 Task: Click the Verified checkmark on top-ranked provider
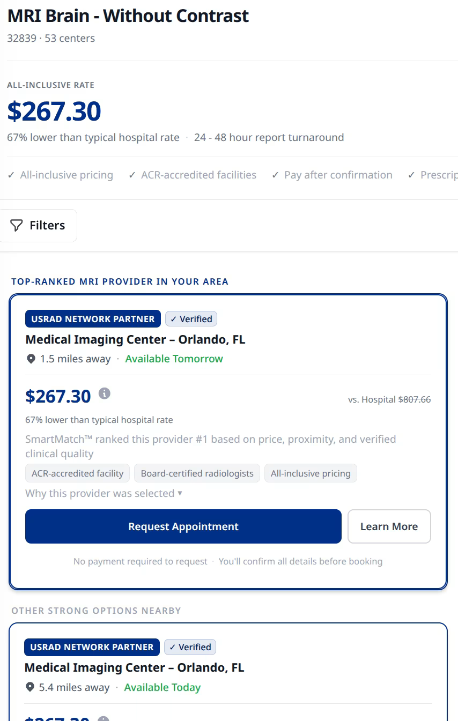coord(177,318)
